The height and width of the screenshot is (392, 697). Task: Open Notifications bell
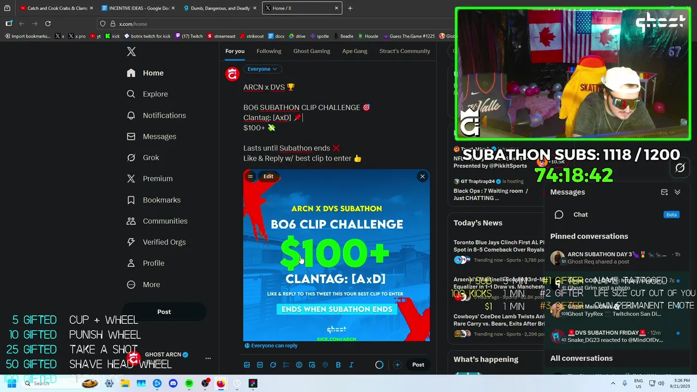click(x=156, y=115)
